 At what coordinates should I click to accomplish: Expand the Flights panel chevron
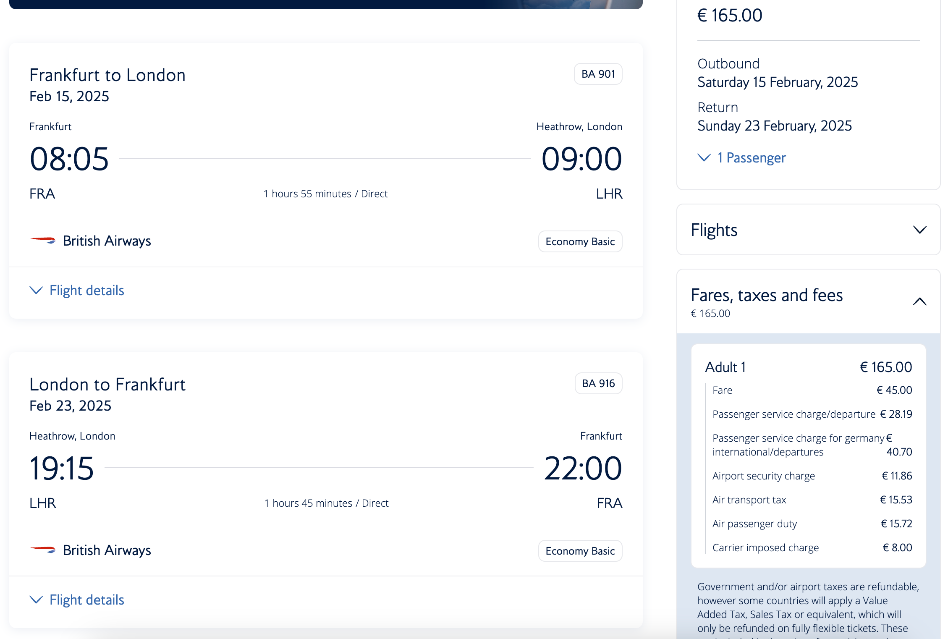[x=919, y=230]
